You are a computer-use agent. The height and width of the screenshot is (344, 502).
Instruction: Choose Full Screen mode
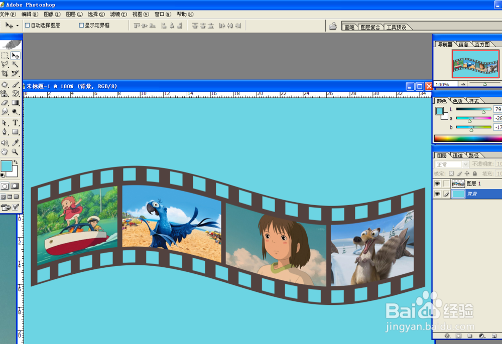click(x=16, y=197)
